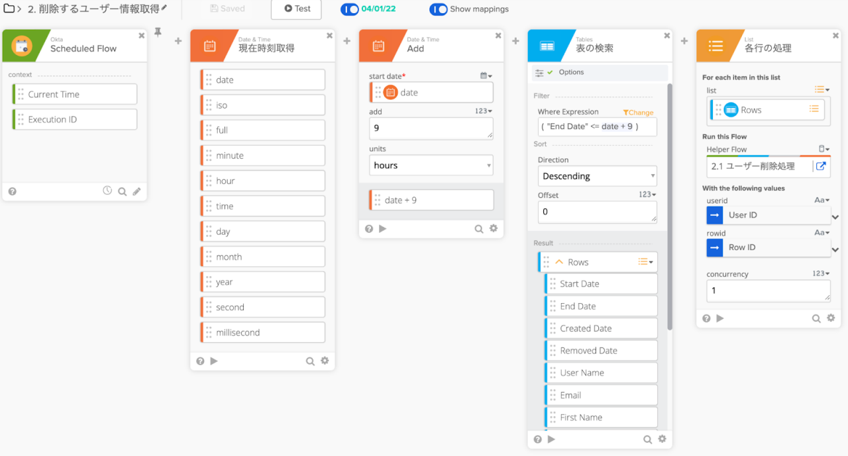Screen dimensions: 848x456
Task: Click the Test button
Action: point(296,9)
